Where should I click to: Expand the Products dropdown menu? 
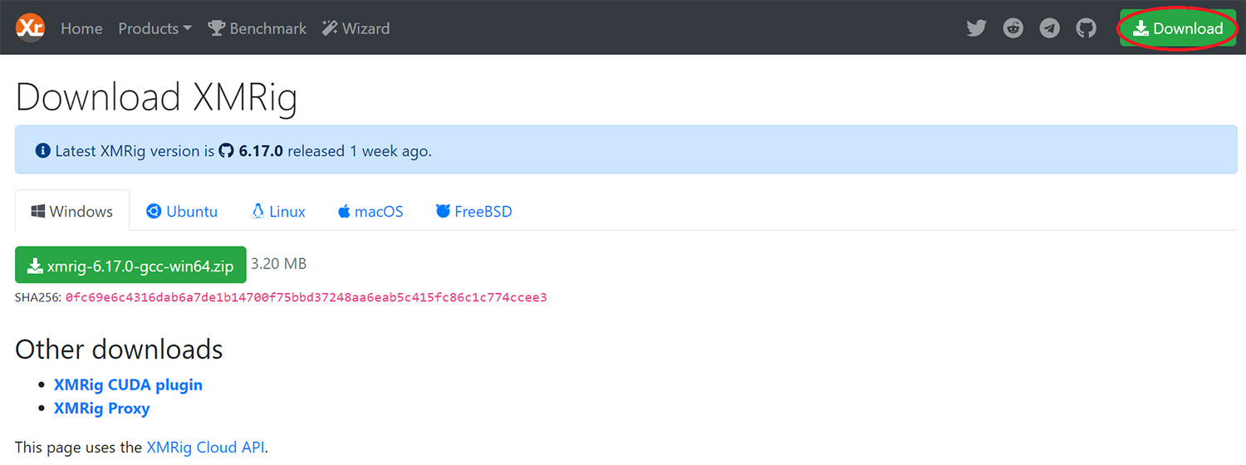[155, 28]
